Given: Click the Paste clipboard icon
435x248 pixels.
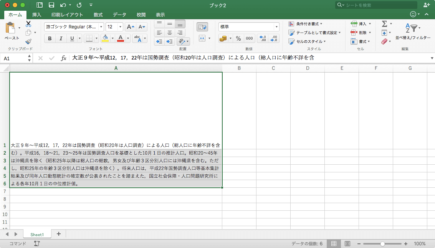Looking at the screenshot, I should [10, 28].
